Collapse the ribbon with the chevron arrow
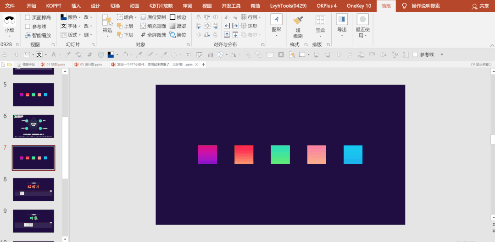Viewport: 495px width, 242px height. (x=492, y=45)
